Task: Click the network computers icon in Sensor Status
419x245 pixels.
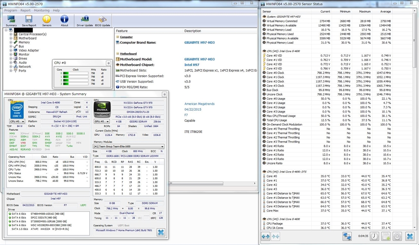Action: coord(347,236)
